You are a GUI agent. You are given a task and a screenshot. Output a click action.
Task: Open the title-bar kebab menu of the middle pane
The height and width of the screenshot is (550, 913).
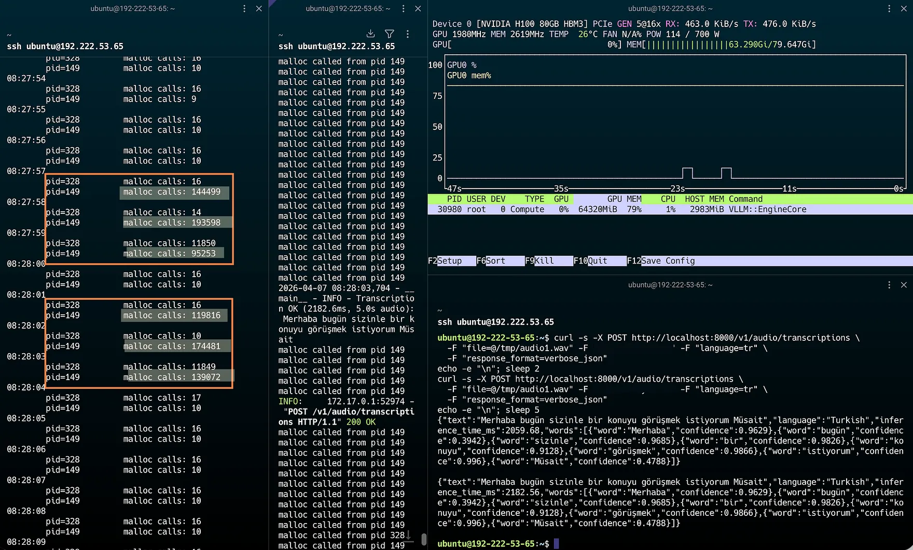pyautogui.click(x=403, y=9)
